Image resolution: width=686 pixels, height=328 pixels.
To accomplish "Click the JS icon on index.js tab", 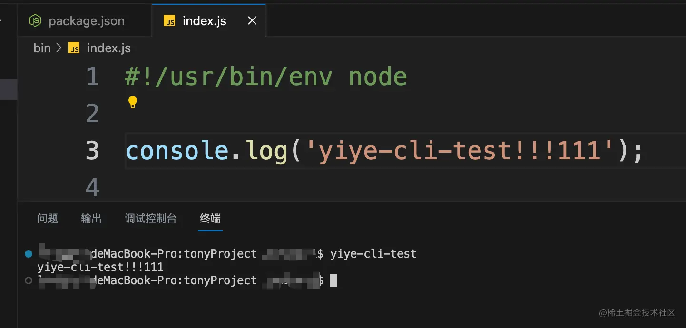I will pyautogui.click(x=169, y=21).
